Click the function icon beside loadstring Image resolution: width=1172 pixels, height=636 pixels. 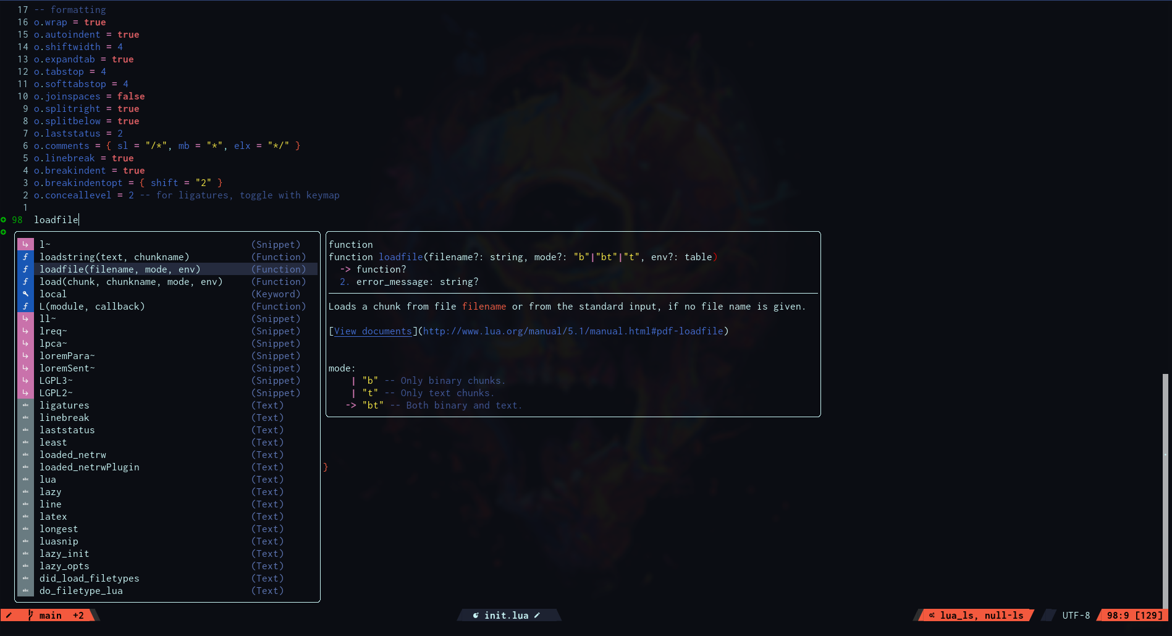[25, 257]
